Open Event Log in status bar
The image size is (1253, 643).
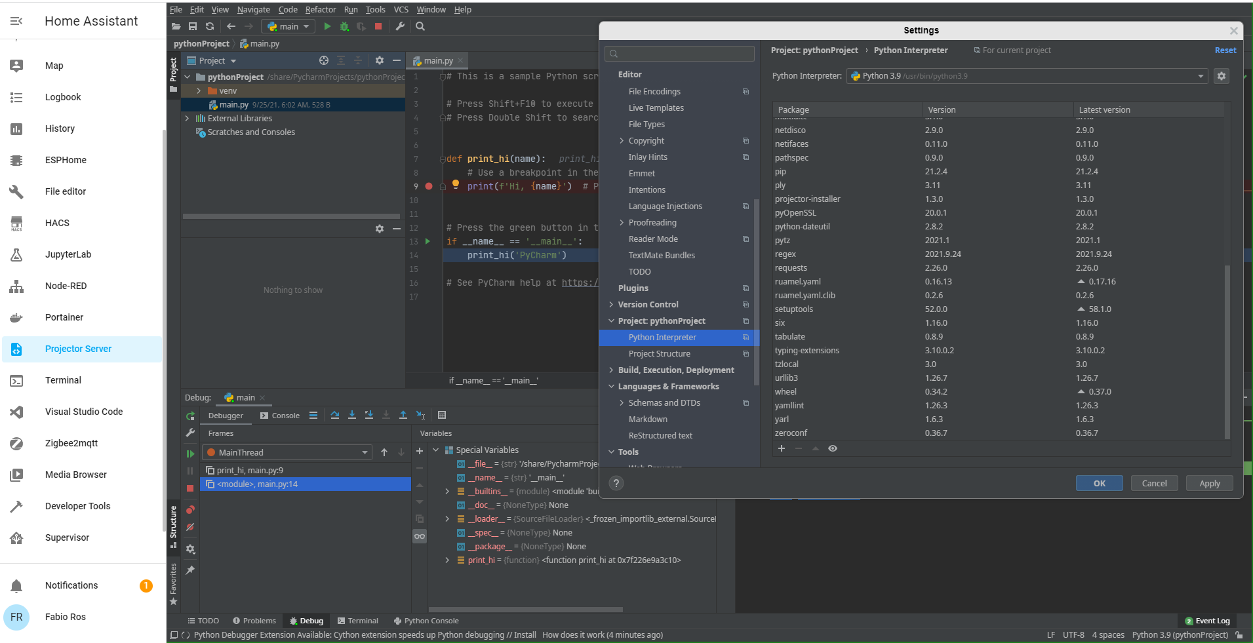pos(1207,621)
